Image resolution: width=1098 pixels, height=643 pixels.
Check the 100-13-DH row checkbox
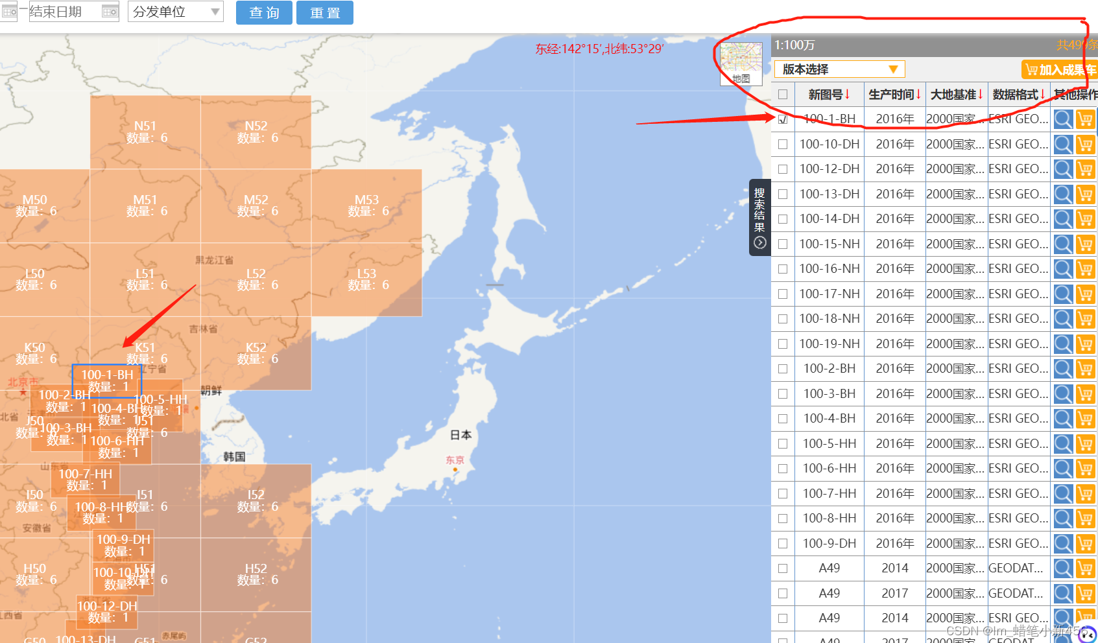coord(783,194)
